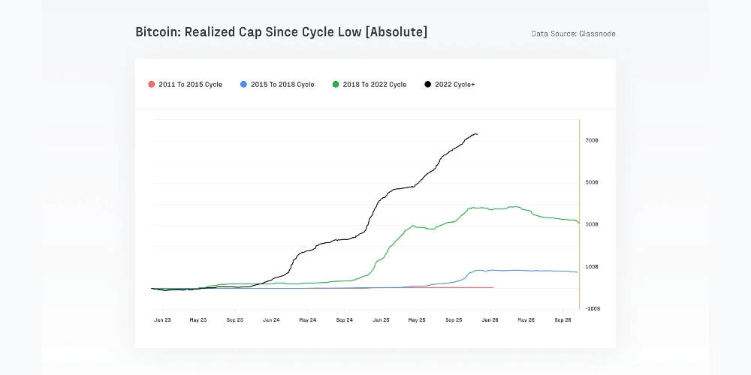
Task: Toggle the '2011 To 2015 Cycle' legend label
Action: pos(190,85)
